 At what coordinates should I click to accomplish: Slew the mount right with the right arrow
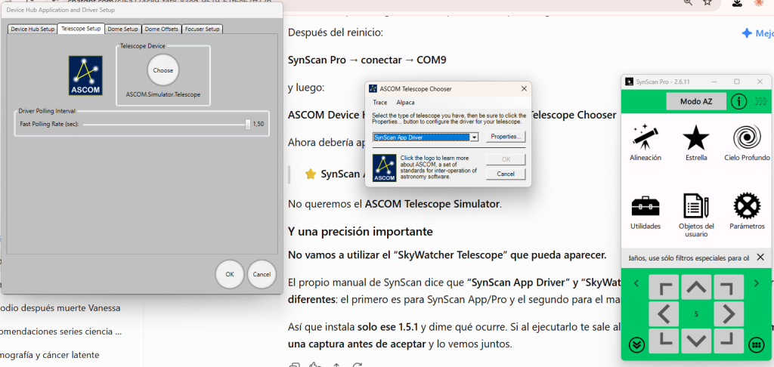coord(729,313)
